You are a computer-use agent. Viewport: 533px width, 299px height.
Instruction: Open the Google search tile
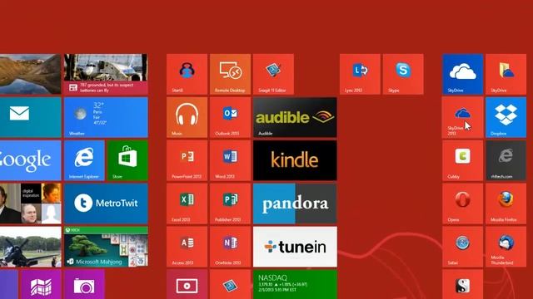click(31, 160)
